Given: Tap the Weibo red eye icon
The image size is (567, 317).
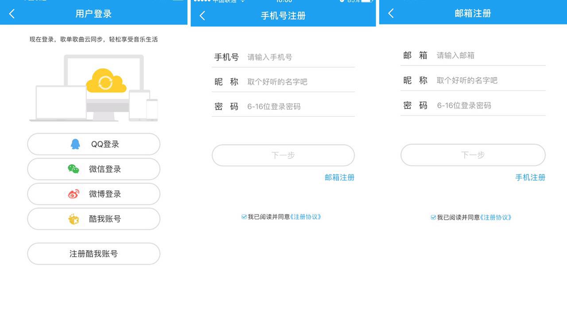Looking at the screenshot, I should pyautogui.click(x=74, y=194).
